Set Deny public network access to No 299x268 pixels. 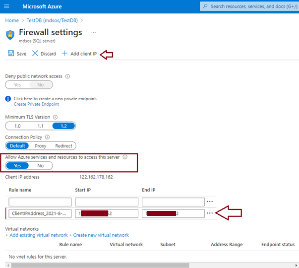coord(41,85)
